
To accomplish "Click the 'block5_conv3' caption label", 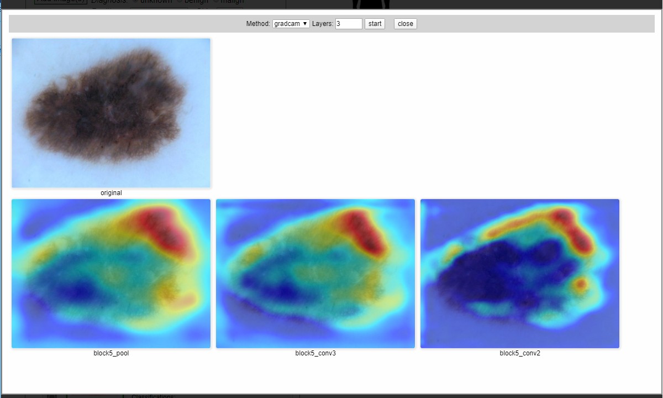I will tap(315, 353).
